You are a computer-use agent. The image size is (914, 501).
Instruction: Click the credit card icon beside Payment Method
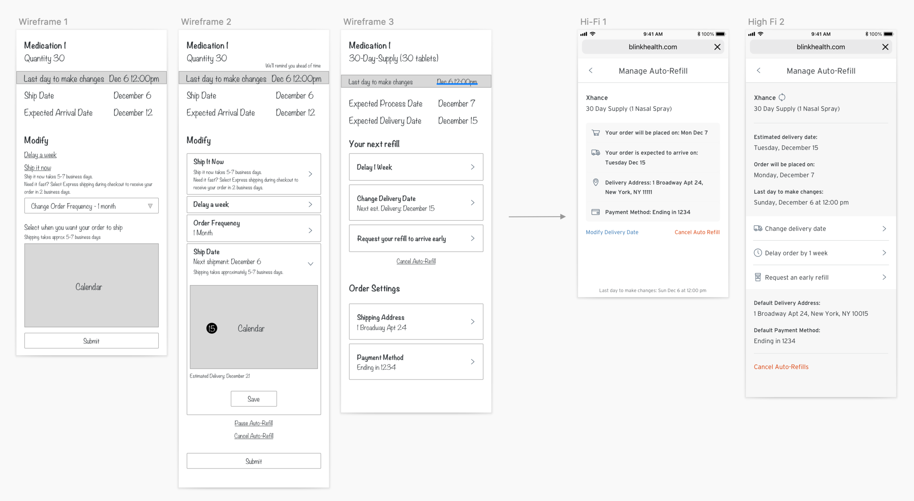[596, 212]
